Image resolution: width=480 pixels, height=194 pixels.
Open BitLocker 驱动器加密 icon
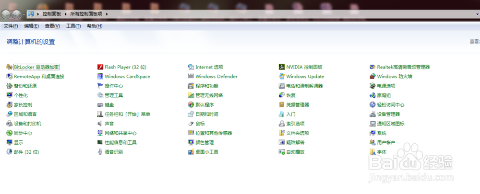coord(9,67)
